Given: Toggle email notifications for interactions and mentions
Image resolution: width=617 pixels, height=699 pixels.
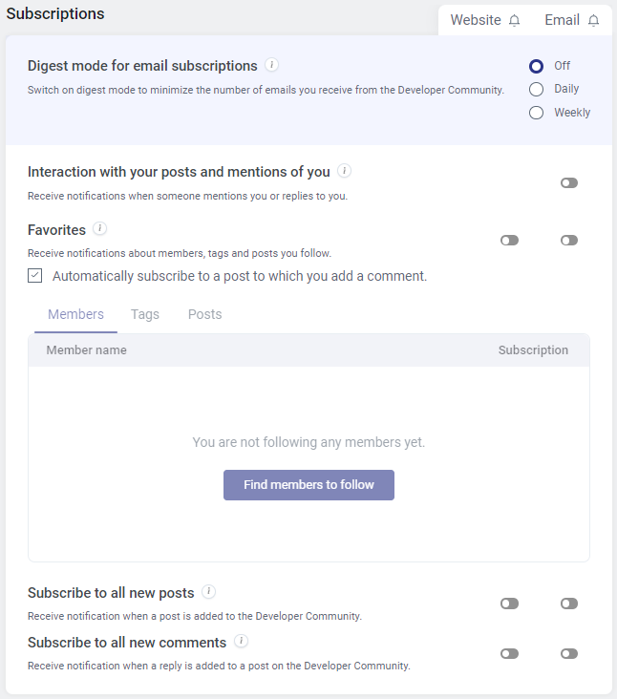Looking at the screenshot, I should click(569, 182).
